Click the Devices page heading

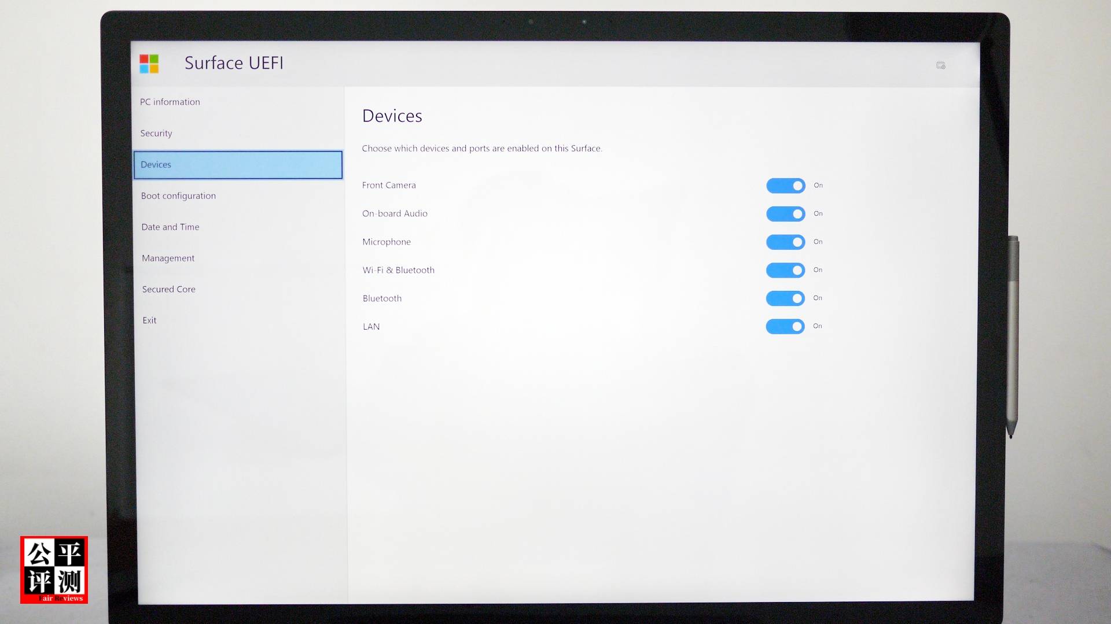pos(392,116)
